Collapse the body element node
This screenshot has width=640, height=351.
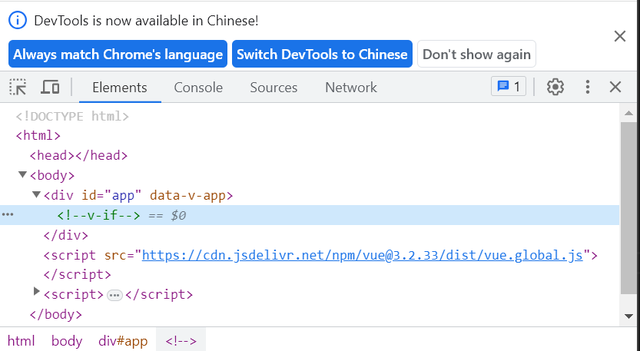(x=23, y=174)
